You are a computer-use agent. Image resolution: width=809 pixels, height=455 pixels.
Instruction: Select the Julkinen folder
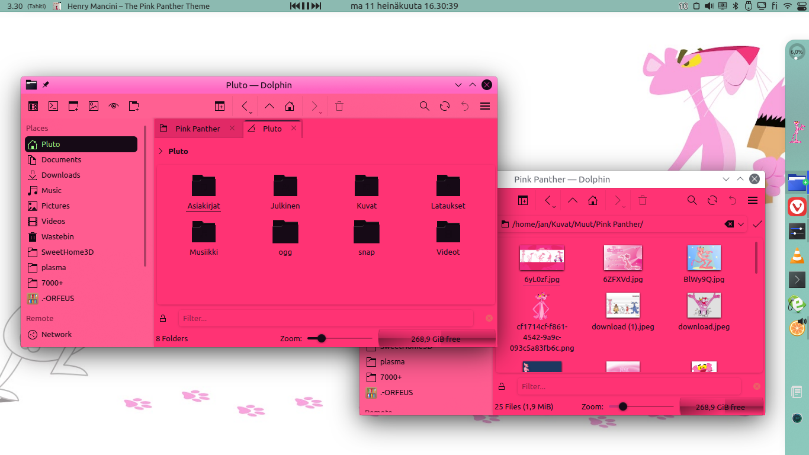[x=285, y=192]
